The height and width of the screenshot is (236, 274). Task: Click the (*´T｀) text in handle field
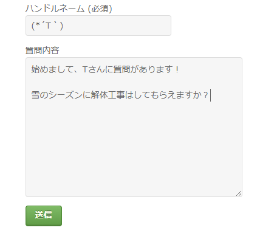pyautogui.click(x=47, y=26)
